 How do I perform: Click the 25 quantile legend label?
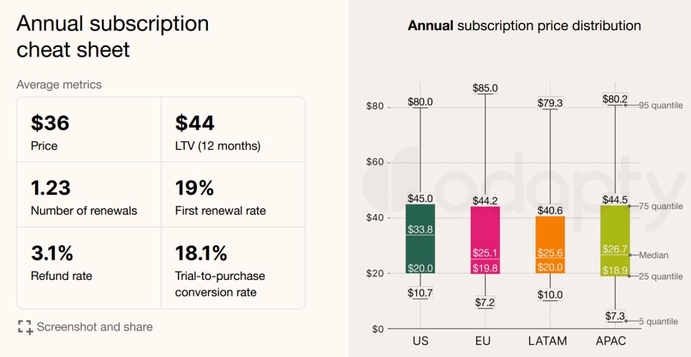click(661, 276)
